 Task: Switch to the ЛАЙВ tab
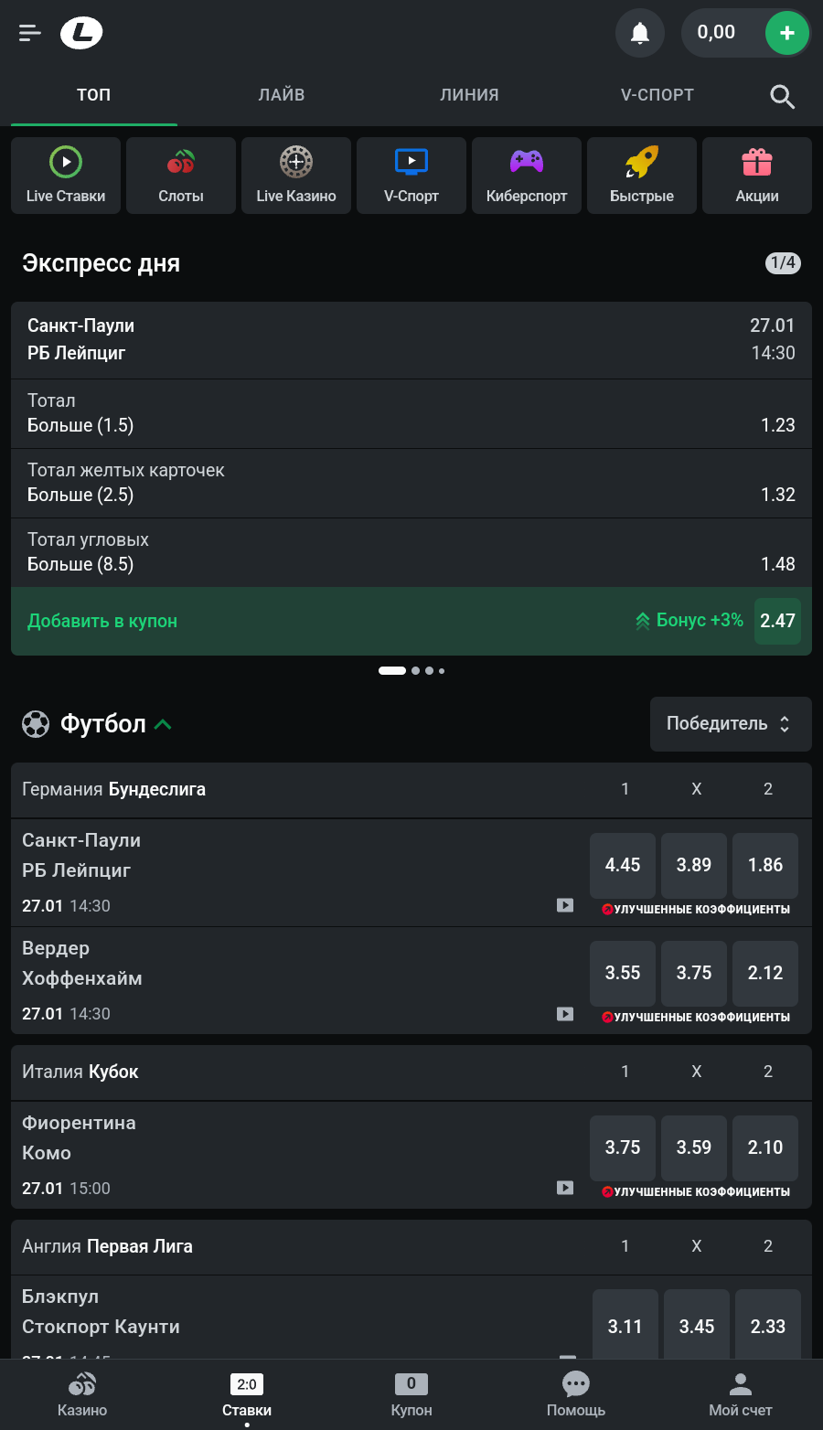pyautogui.click(x=282, y=95)
